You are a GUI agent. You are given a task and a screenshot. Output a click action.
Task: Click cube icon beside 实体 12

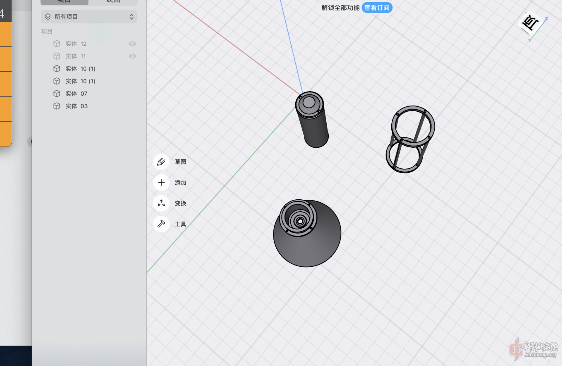point(57,44)
